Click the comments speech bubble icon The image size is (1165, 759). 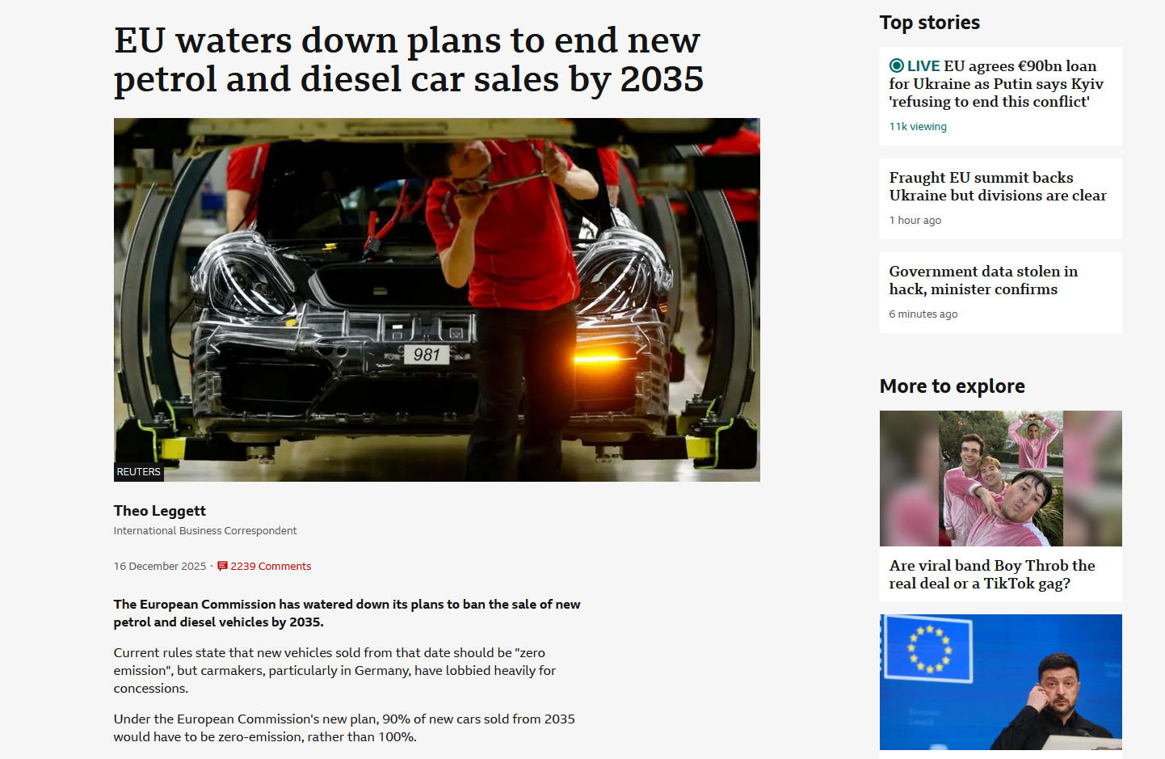point(222,566)
